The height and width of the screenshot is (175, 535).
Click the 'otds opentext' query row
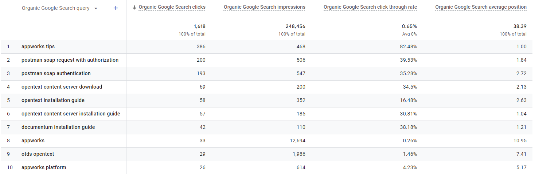38,154
